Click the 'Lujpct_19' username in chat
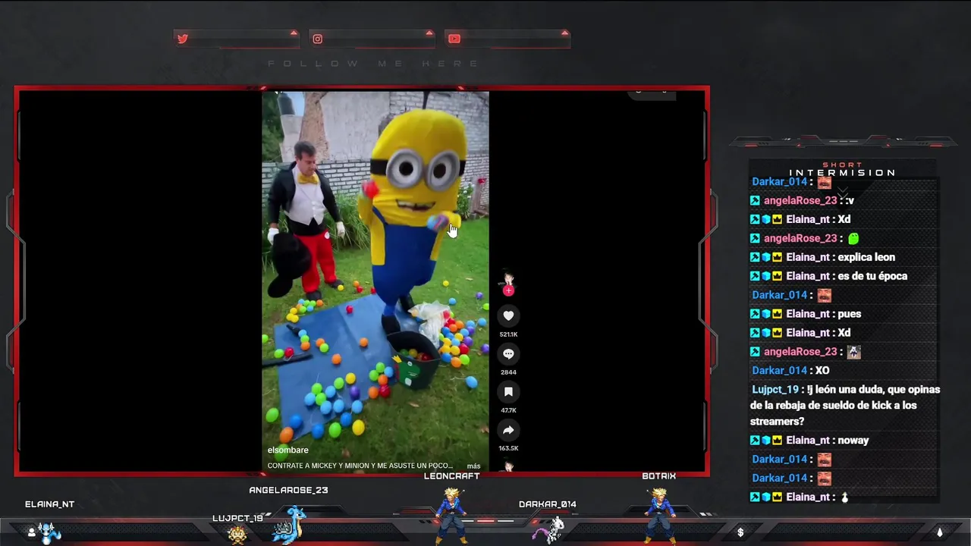This screenshot has height=546, width=971. click(x=775, y=390)
